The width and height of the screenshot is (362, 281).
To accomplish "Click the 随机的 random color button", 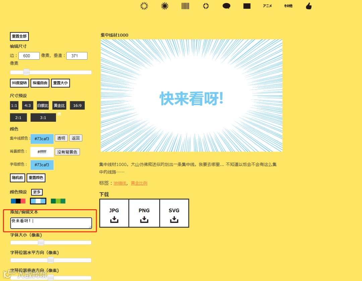I will [x=17, y=178].
